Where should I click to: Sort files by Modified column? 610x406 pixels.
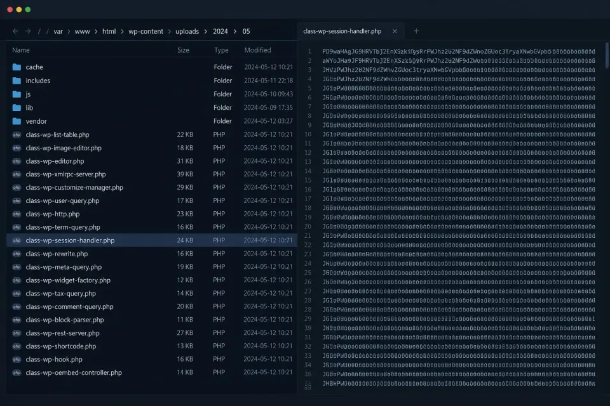click(x=257, y=50)
